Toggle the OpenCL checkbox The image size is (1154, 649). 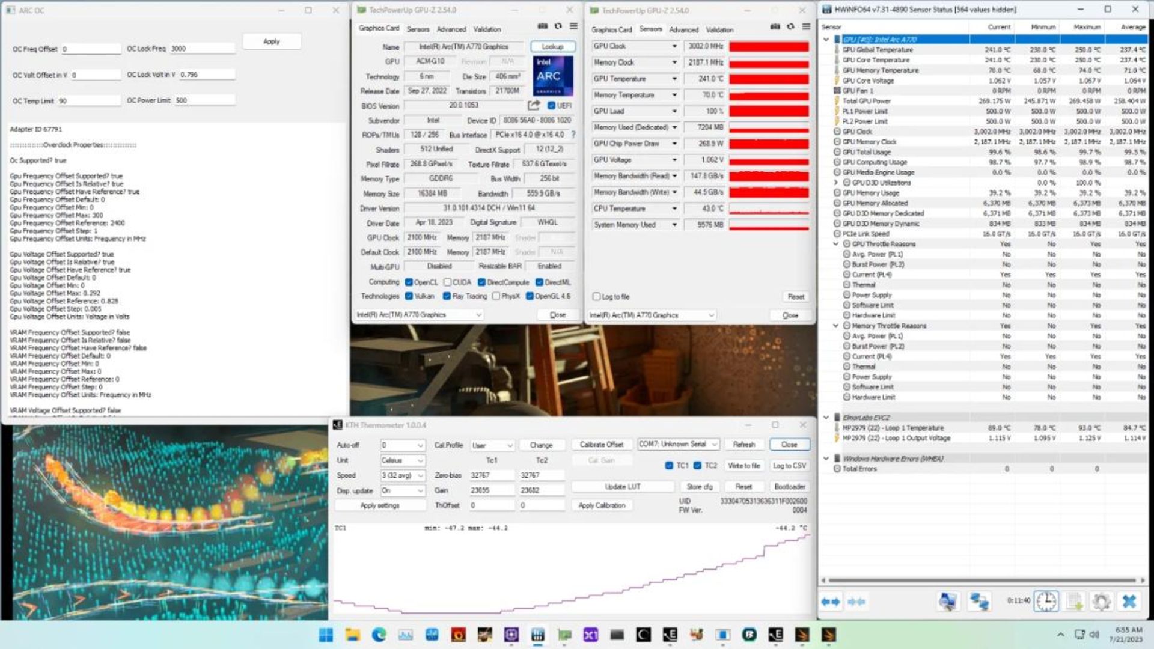click(x=409, y=282)
